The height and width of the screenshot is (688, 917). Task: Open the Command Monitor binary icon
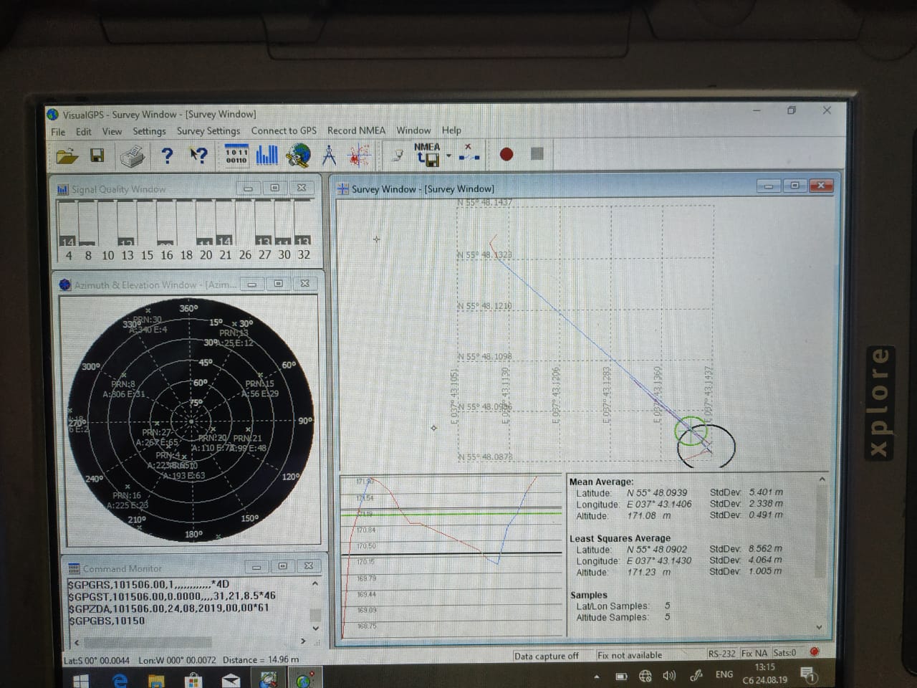236,155
